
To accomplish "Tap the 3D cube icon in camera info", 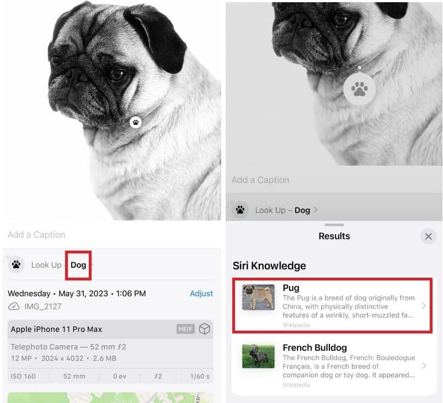I will (x=204, y=329).
